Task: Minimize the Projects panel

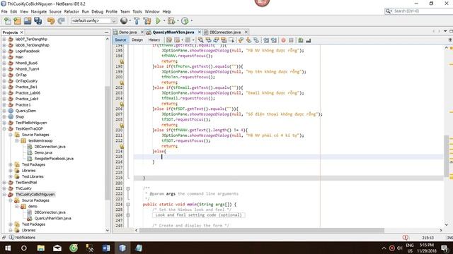Action: point(107,32)
